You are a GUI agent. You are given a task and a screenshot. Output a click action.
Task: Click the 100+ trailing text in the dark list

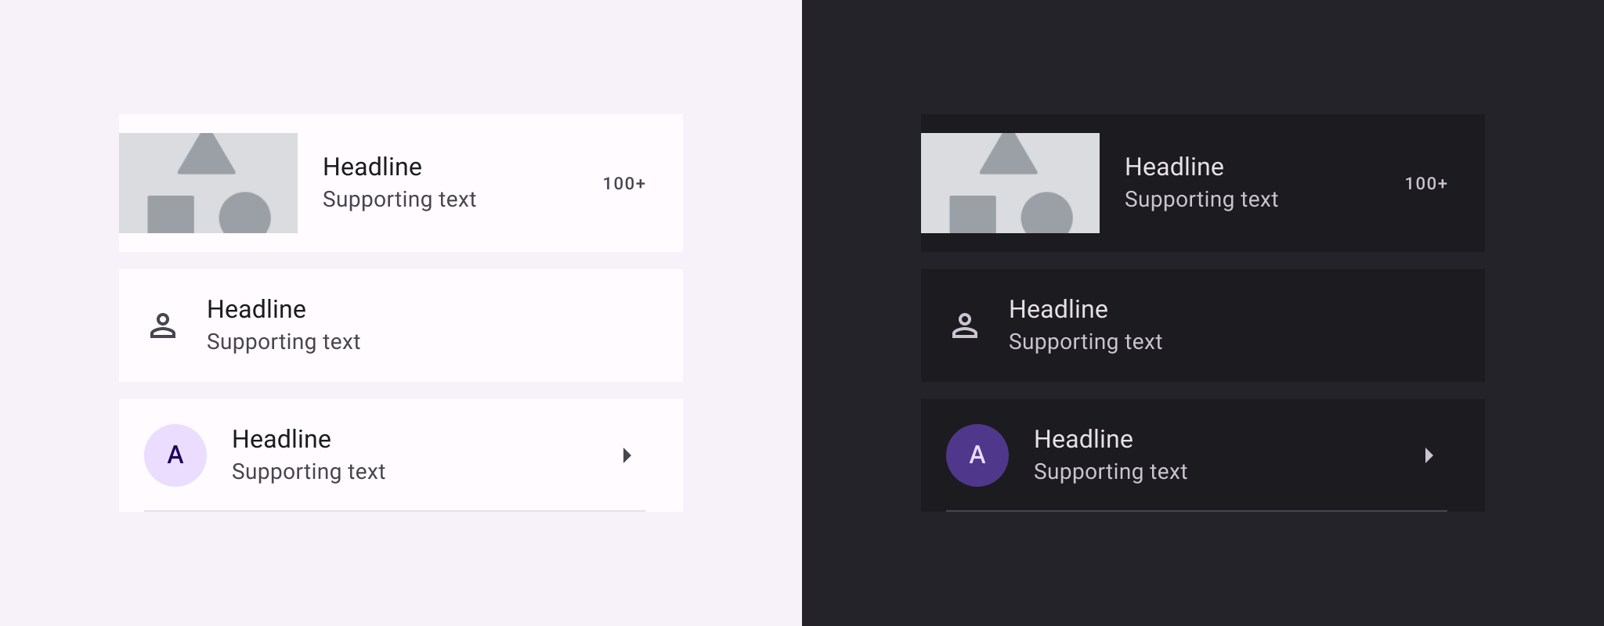tap(1426, 184)
